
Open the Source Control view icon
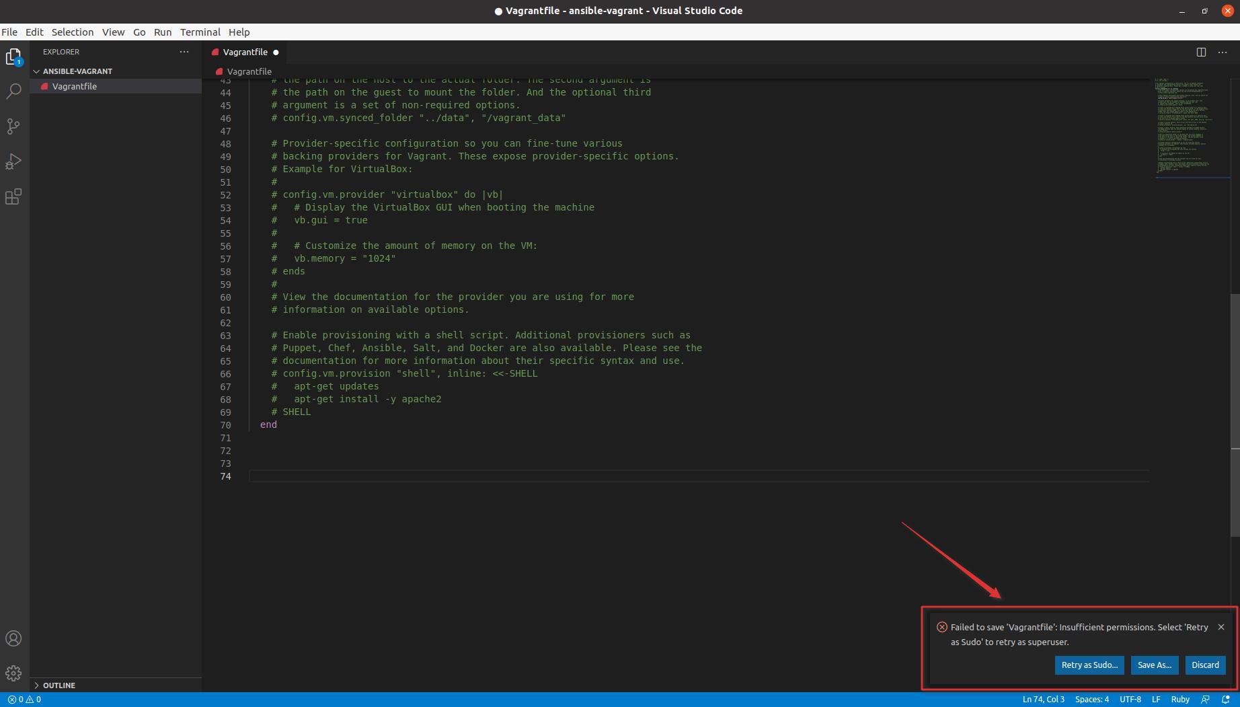[13, 126]
